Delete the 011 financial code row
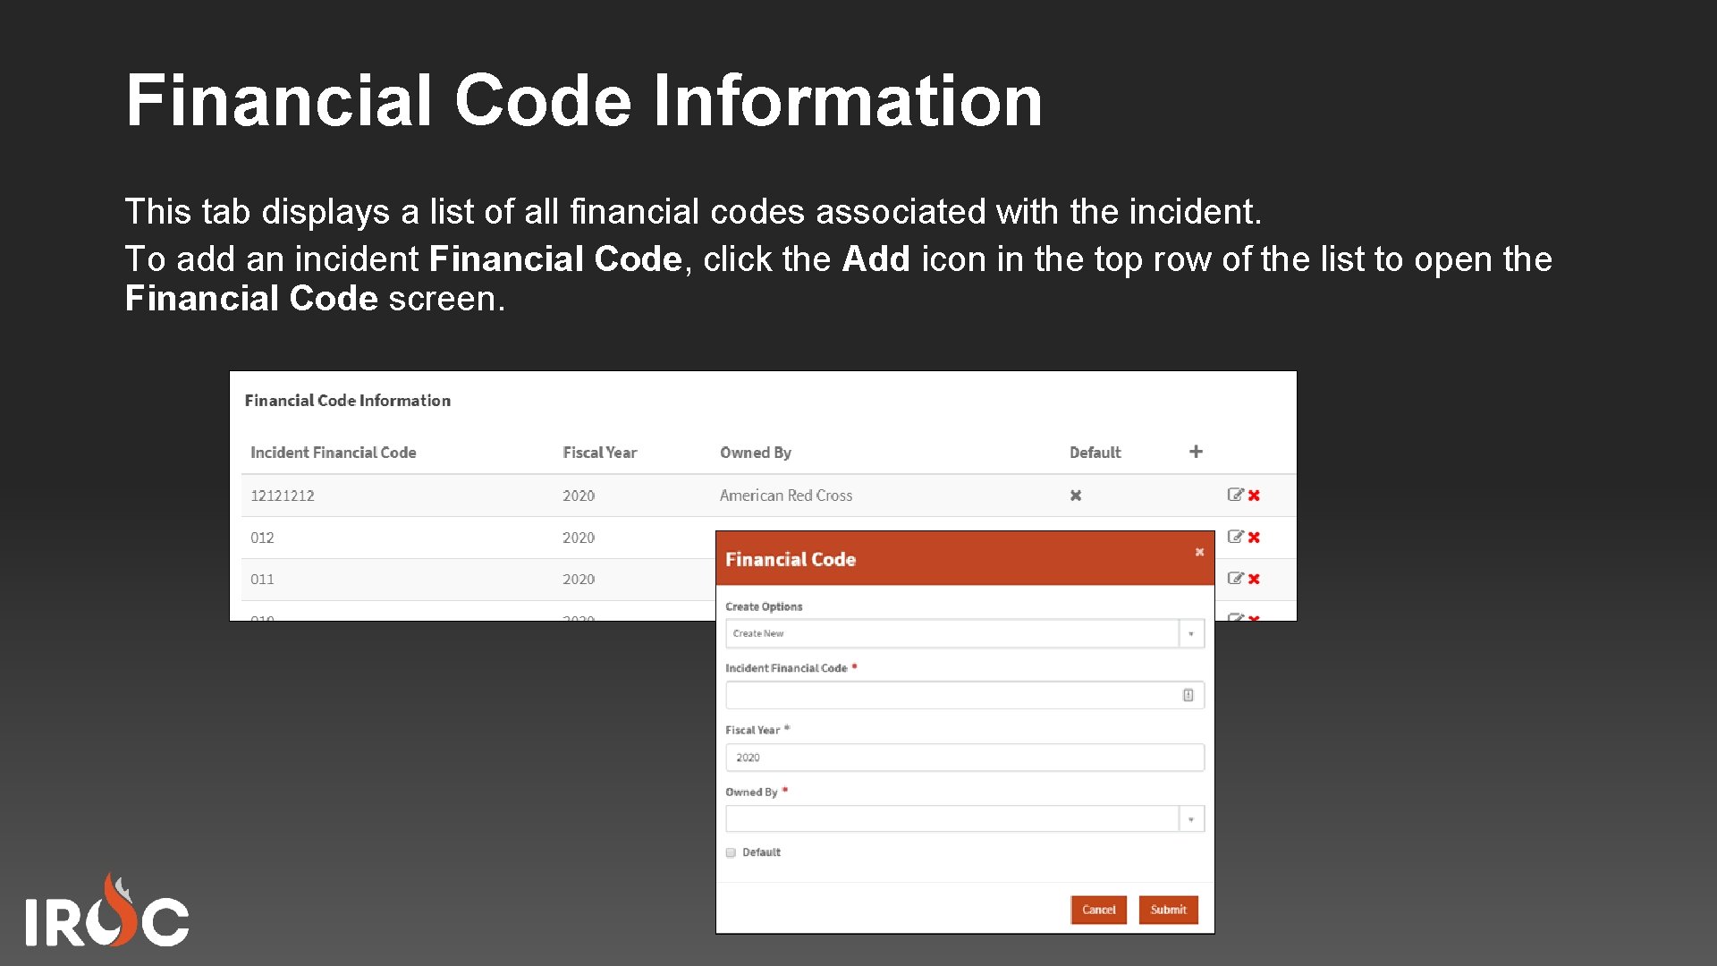1717x966 pixels. [1254, 580]
